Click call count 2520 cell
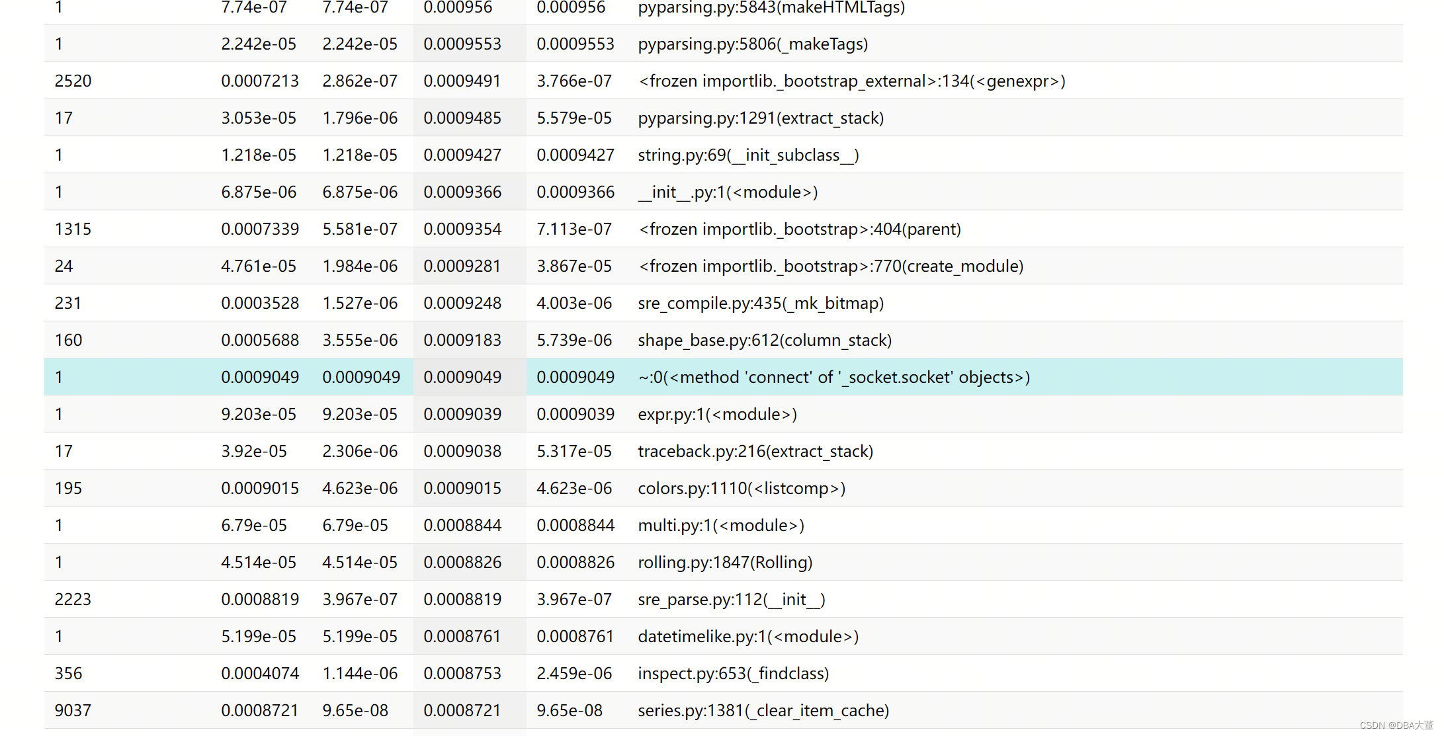The image size is (1444, 736). coord(73,81)
